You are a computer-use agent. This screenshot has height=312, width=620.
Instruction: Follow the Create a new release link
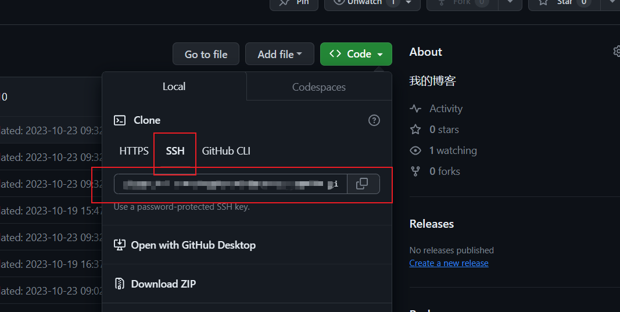click(449, 263)
